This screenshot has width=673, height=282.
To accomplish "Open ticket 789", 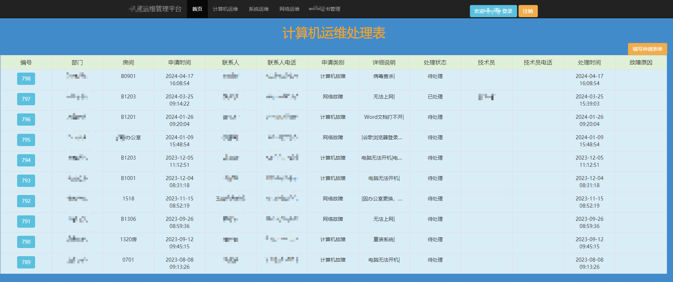I will (26, 262).
